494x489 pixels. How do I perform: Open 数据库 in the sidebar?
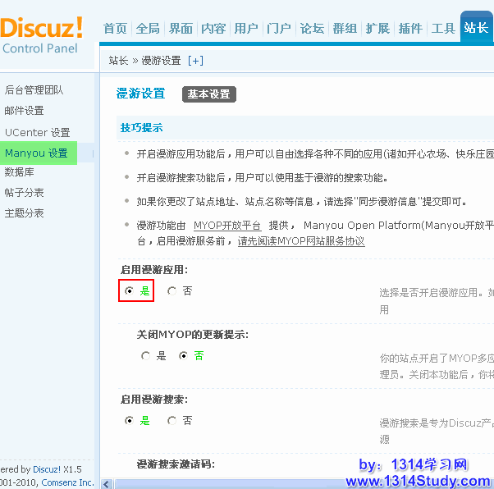[20, 172]
